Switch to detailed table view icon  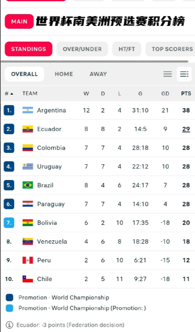click(184, 74)
